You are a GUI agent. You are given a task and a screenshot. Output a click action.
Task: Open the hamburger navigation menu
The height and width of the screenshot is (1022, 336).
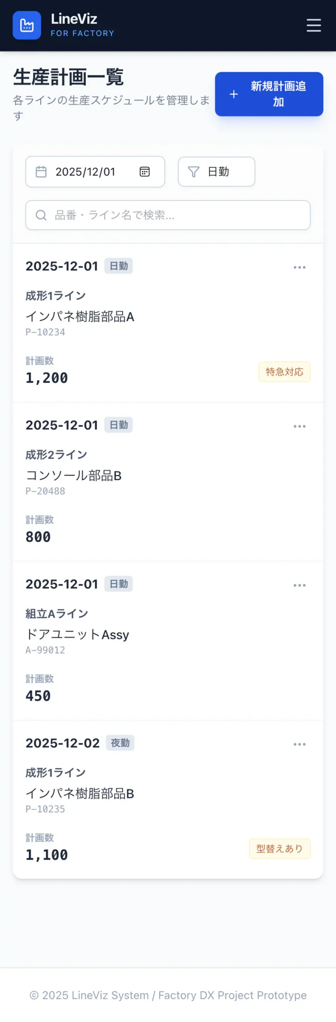point(314,25)
